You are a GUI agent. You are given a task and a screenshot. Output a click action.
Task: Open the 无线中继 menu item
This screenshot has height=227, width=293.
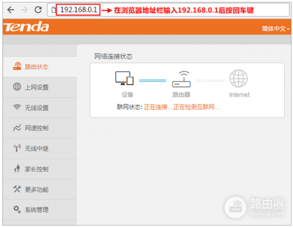[40, 149]
